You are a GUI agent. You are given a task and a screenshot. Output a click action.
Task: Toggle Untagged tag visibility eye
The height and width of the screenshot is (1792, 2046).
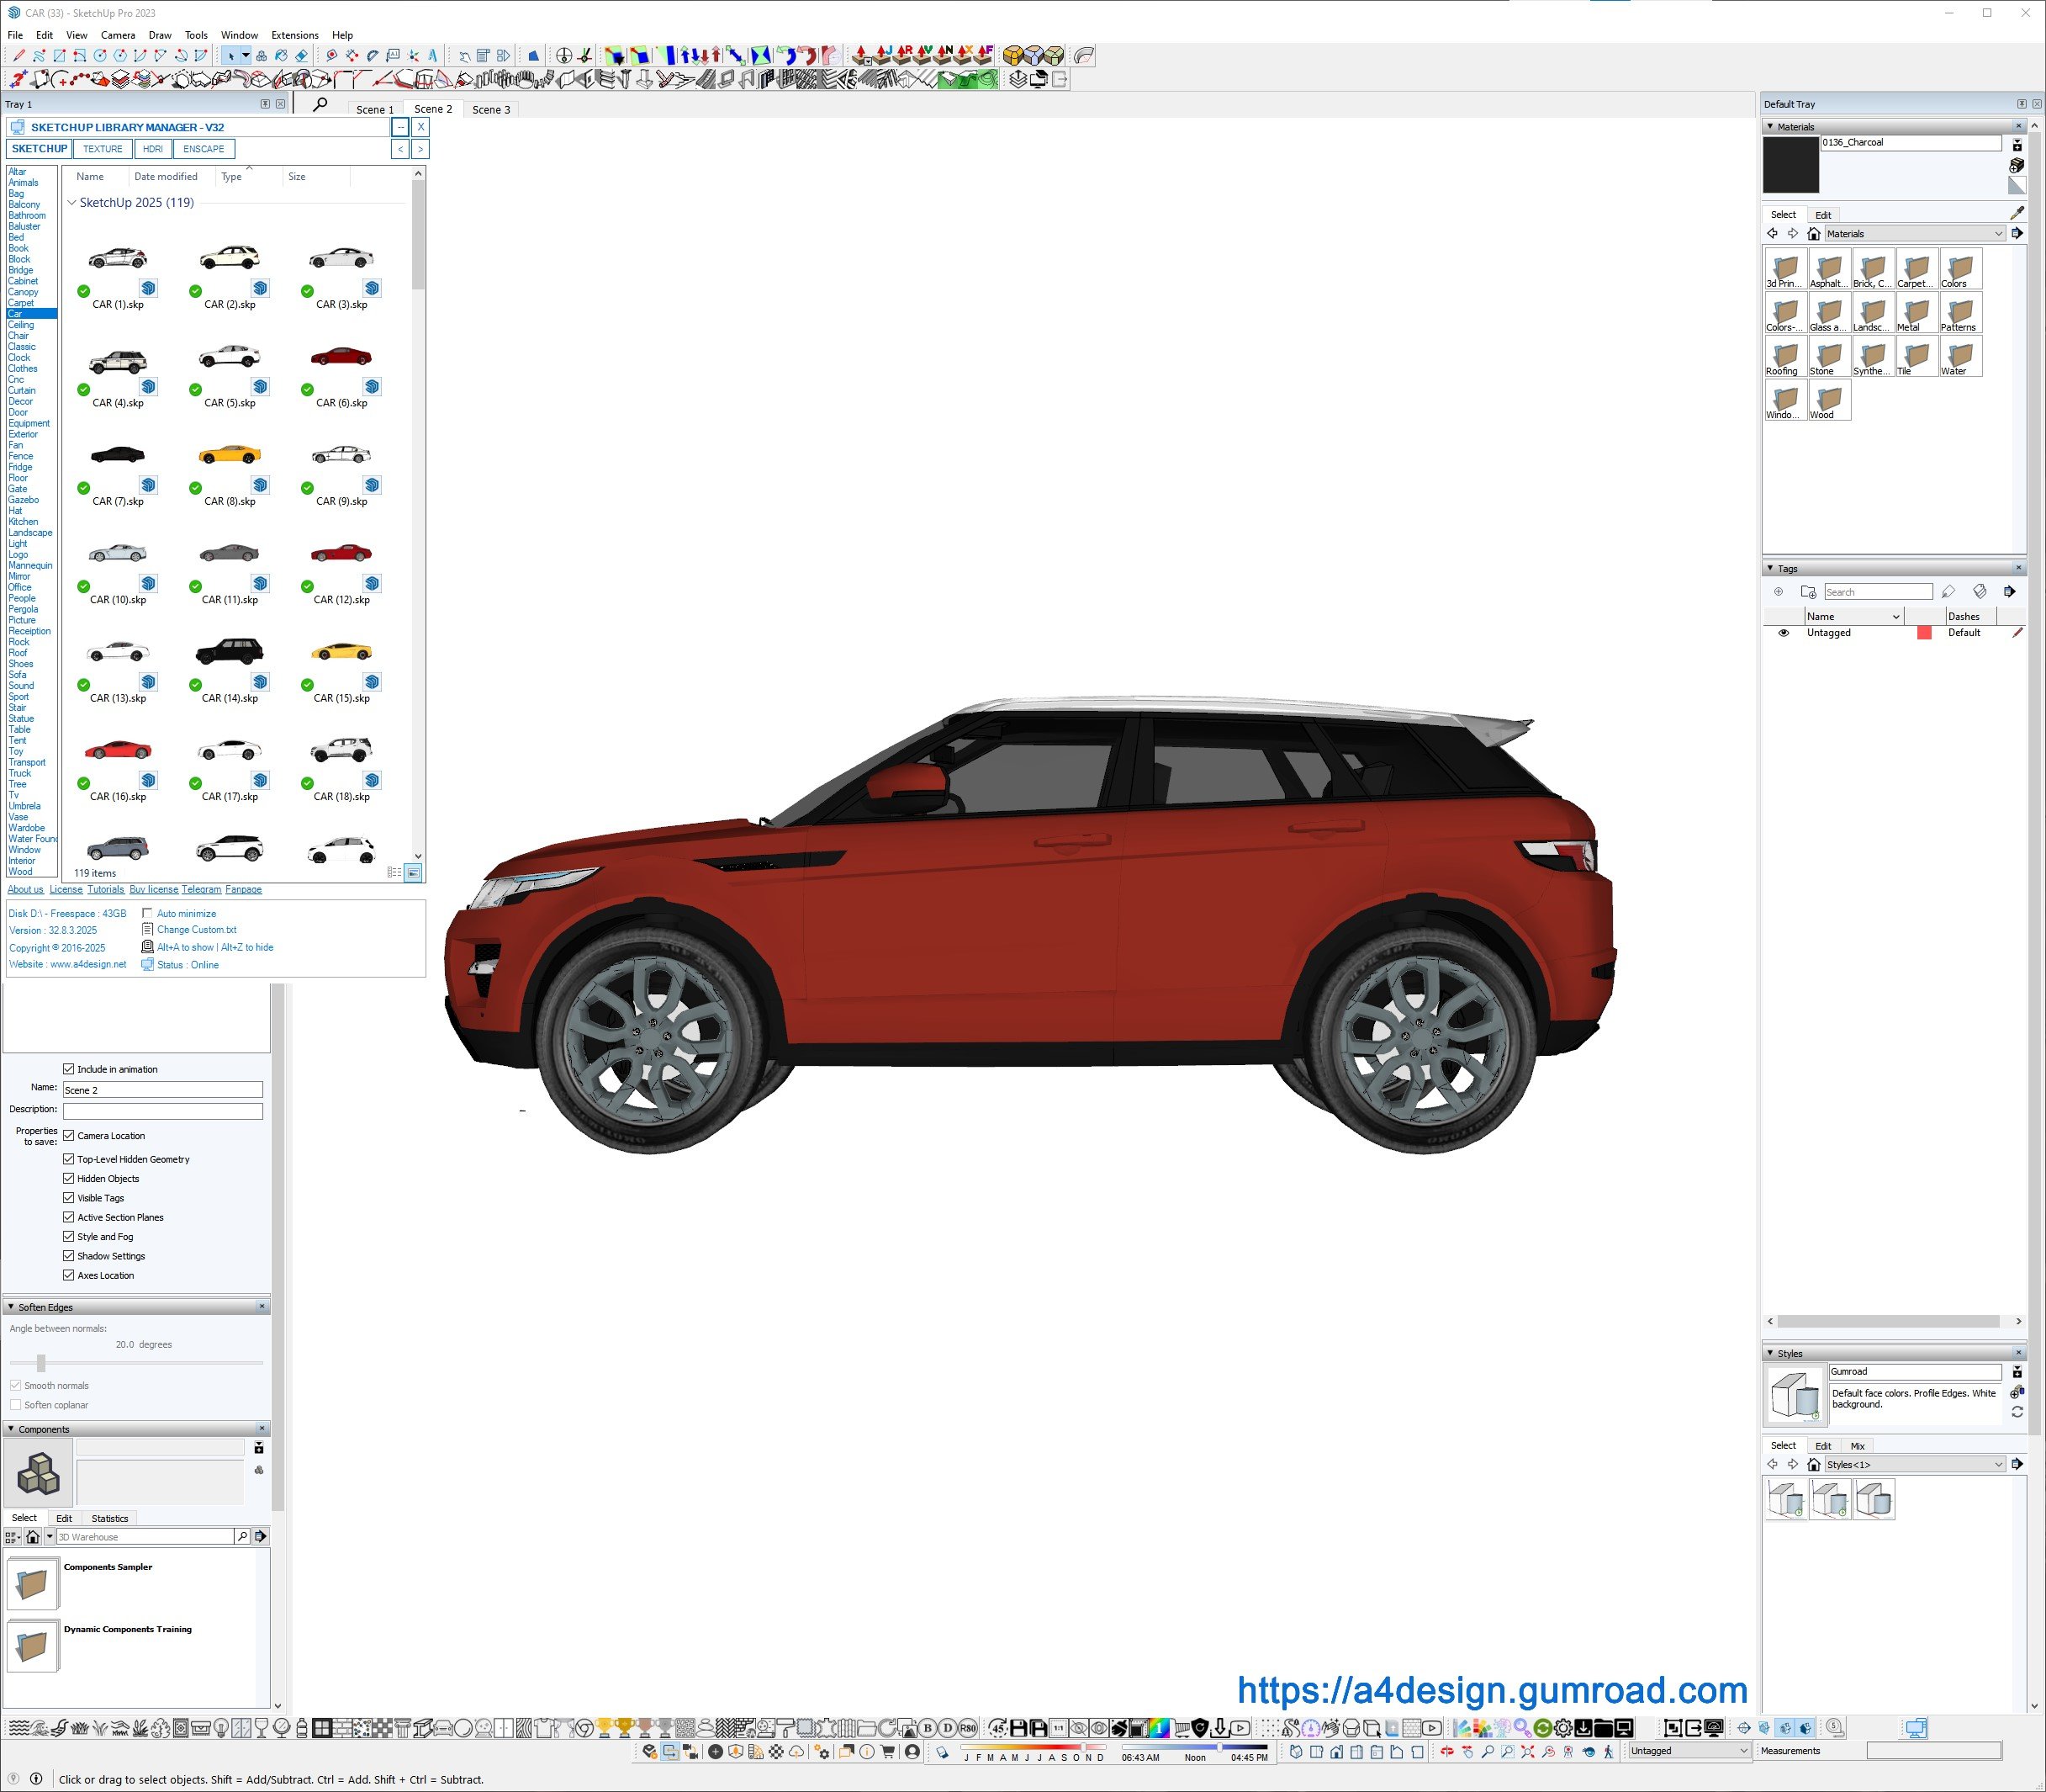tap(1783, 633)
